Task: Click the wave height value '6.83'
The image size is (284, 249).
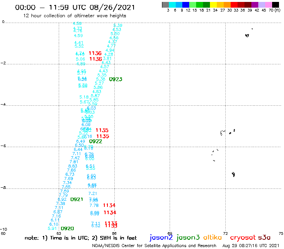Action: pos(73,166)
